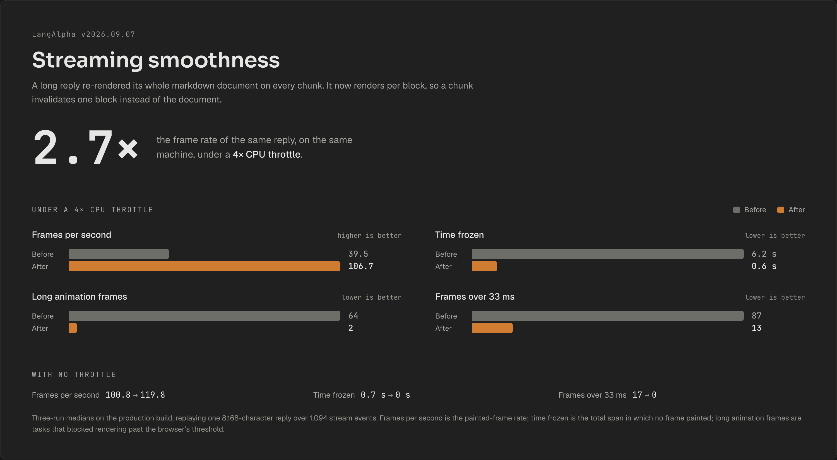Click the UNDER A 4× CPU THROTTLE header
The width and height of the screenshot is (837, 460).
pyautogui.click(x=93, y=210)
